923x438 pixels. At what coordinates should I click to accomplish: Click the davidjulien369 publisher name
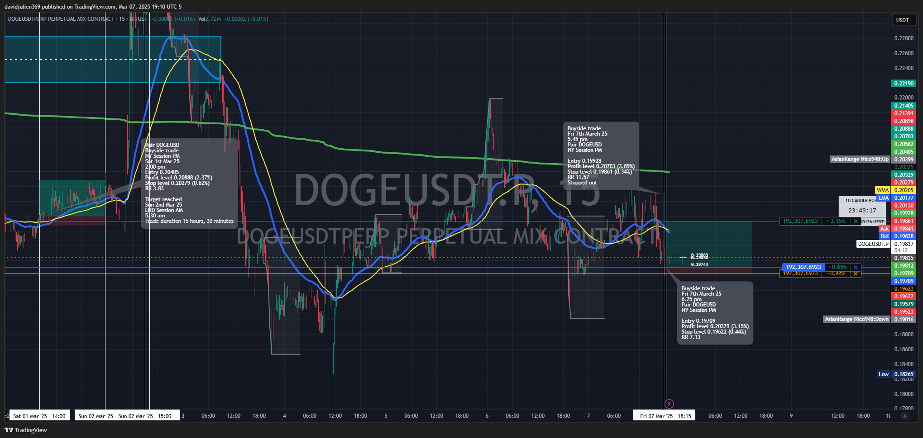(x=22, y=7)
